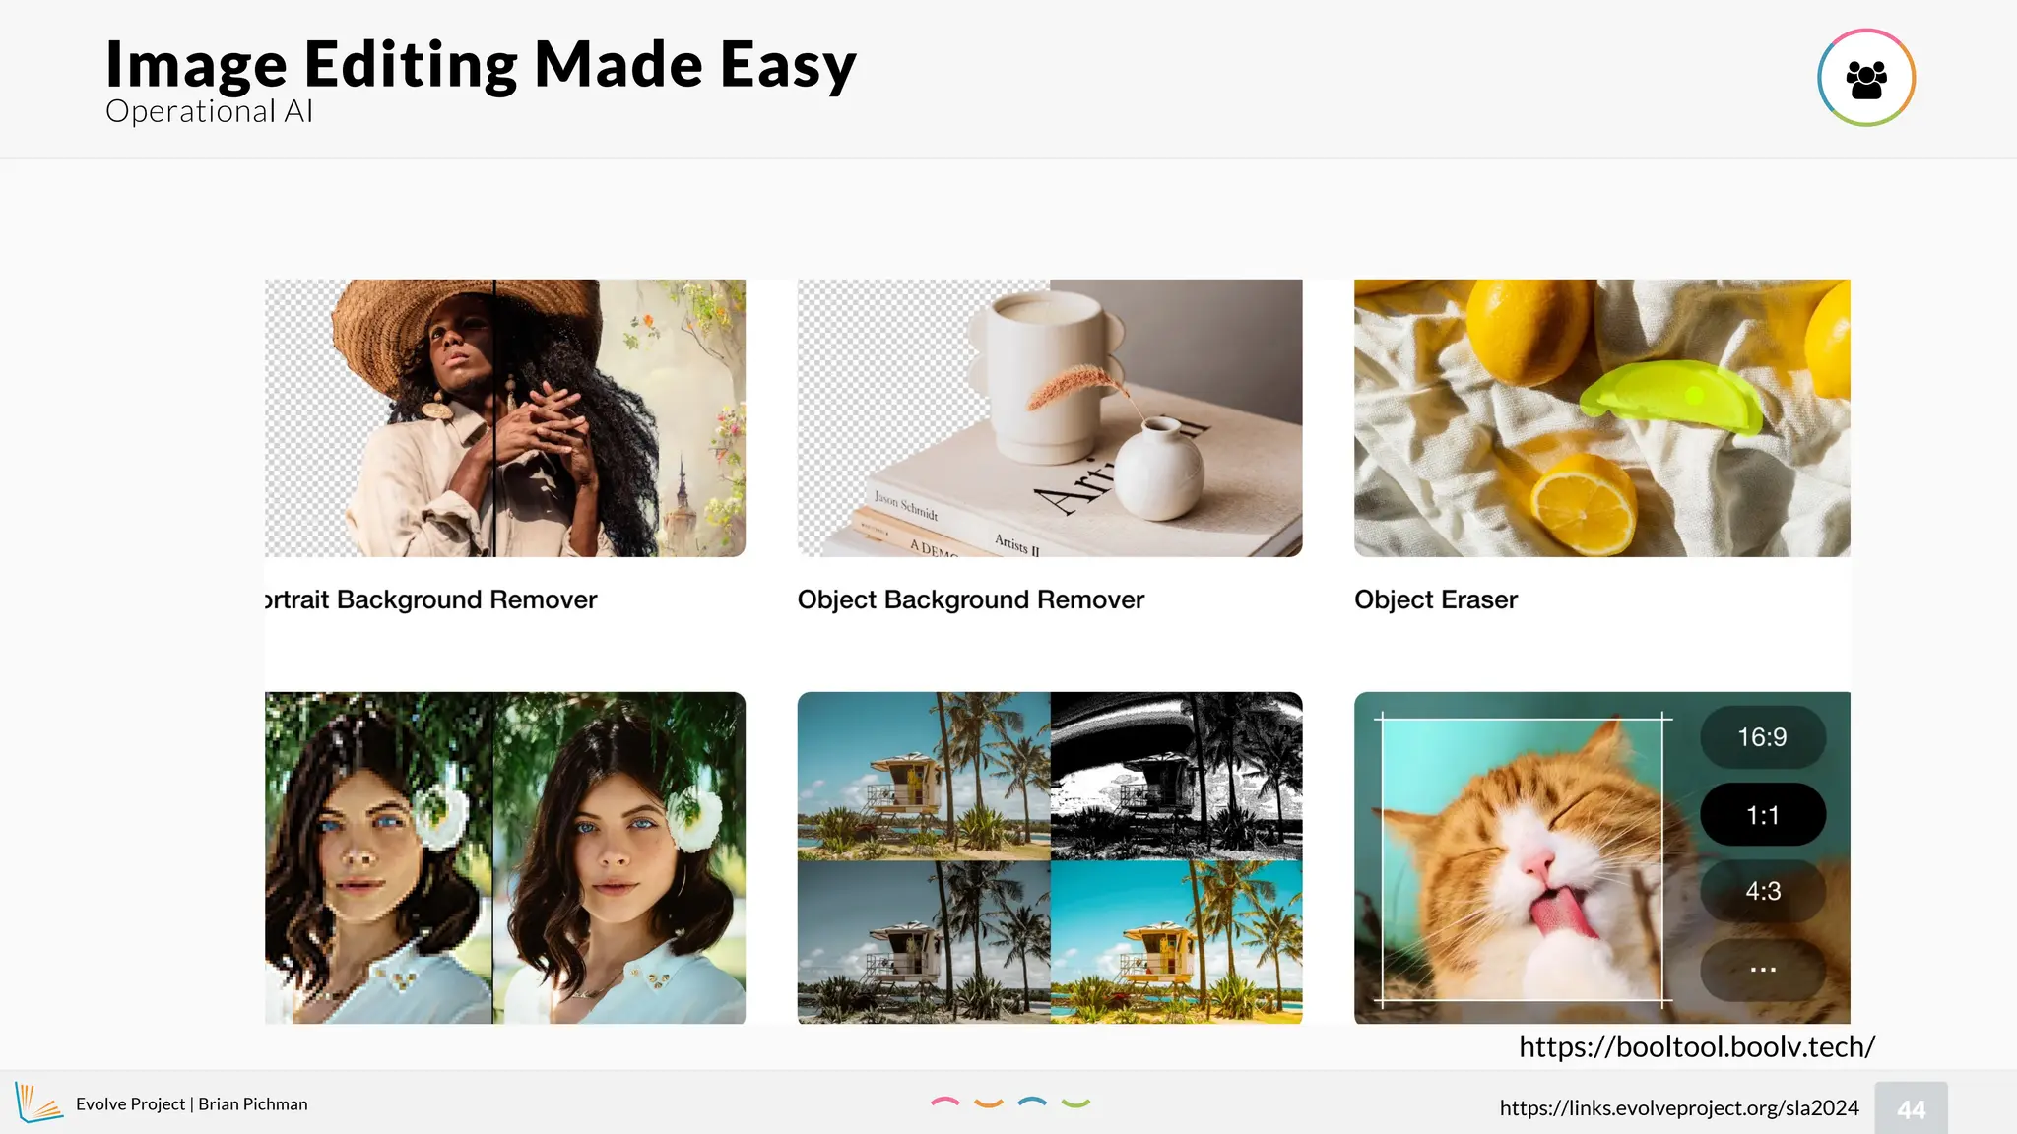2017x1134 pixels.
Task: Click the Object Eraser label
Action: 1436,599
